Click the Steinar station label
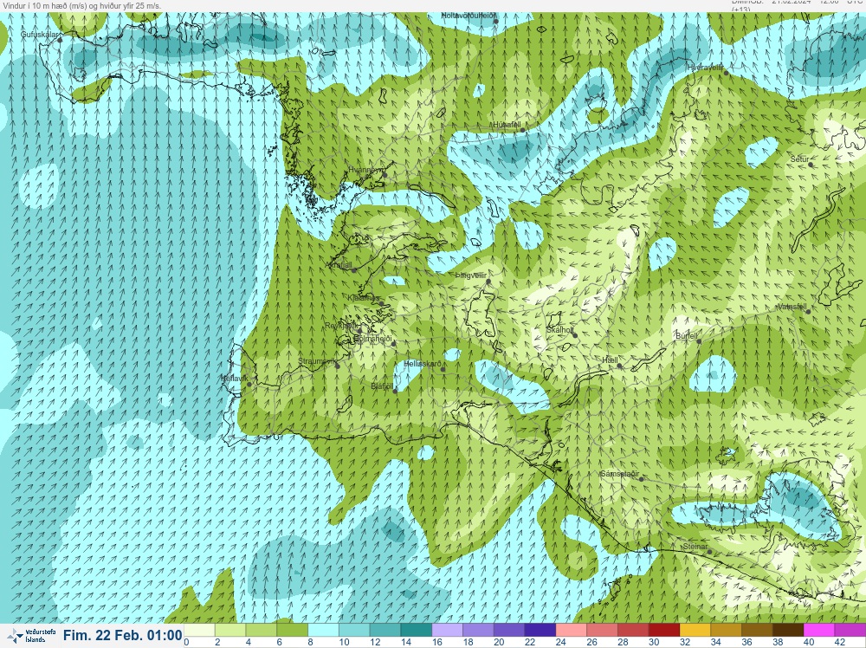Image resolution: width=866 pixels, height=648 pixels. click(695, 547)
